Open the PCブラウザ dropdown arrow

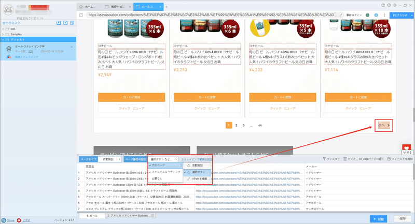[412, 16]
